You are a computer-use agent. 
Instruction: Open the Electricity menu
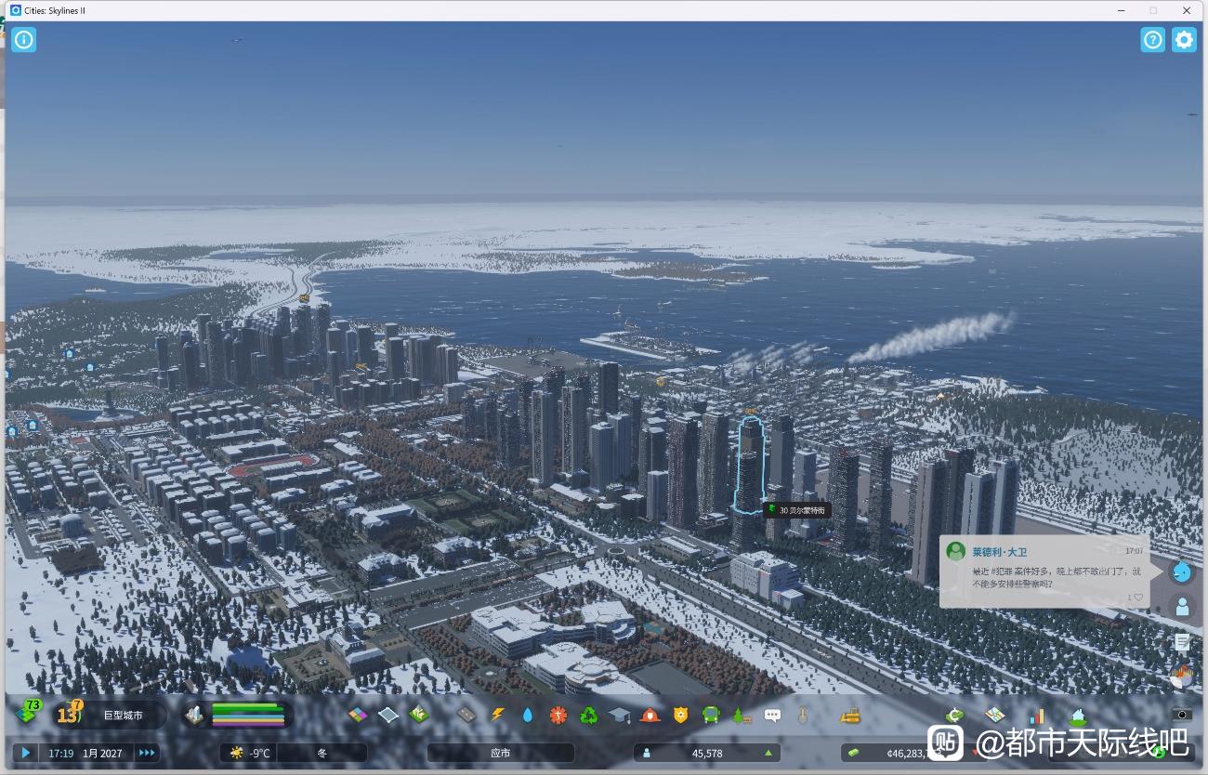pyautogui.click(x=497, y=715)
